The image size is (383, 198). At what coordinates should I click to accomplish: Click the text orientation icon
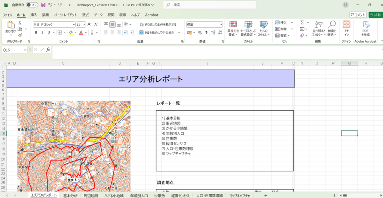coord(126,24)
